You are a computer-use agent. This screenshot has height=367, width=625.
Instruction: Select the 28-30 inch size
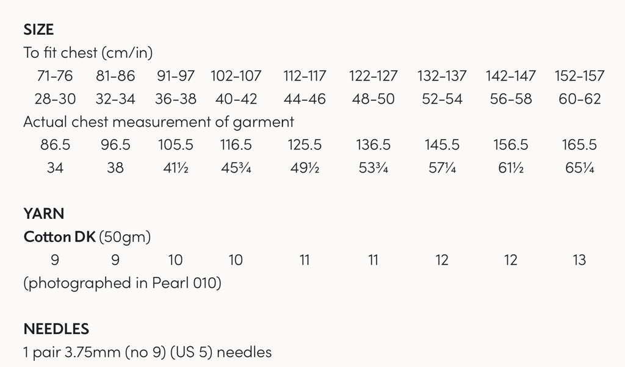(x=55, y=99)
